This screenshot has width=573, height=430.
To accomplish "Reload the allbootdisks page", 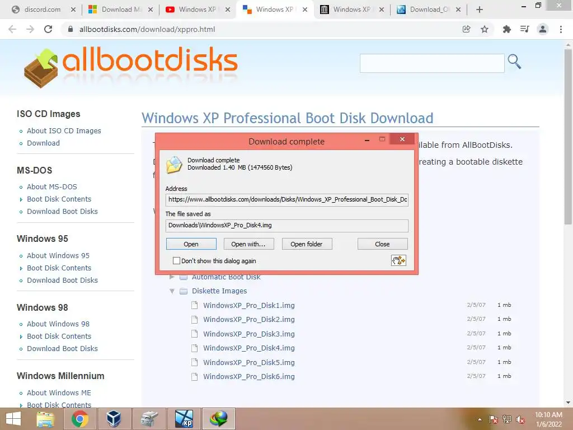I will click(48, 29).
